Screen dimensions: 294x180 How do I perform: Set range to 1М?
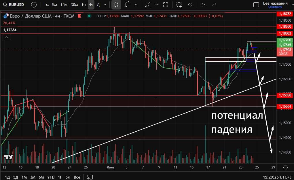click(24, 177)
